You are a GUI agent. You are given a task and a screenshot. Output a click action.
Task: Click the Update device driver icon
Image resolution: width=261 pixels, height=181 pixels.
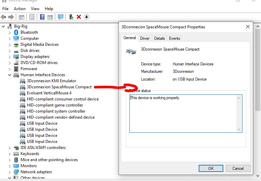71,17
